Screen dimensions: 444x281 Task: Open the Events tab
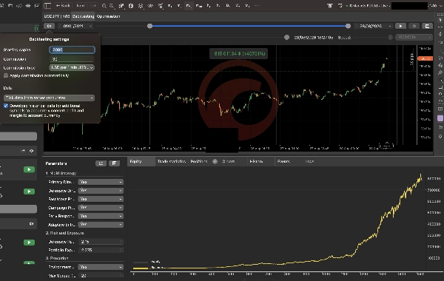click(283, 162)
